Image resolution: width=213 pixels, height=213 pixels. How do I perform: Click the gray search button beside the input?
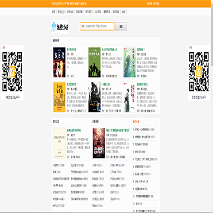tap(121, 26)
